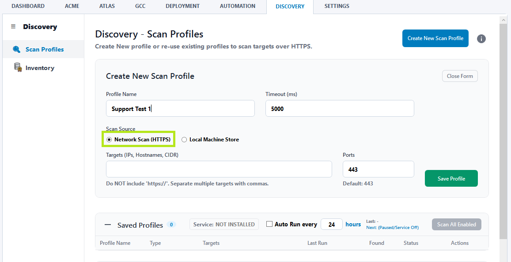Click the Next: (Paused/Service Off) text

coord(392,228)
